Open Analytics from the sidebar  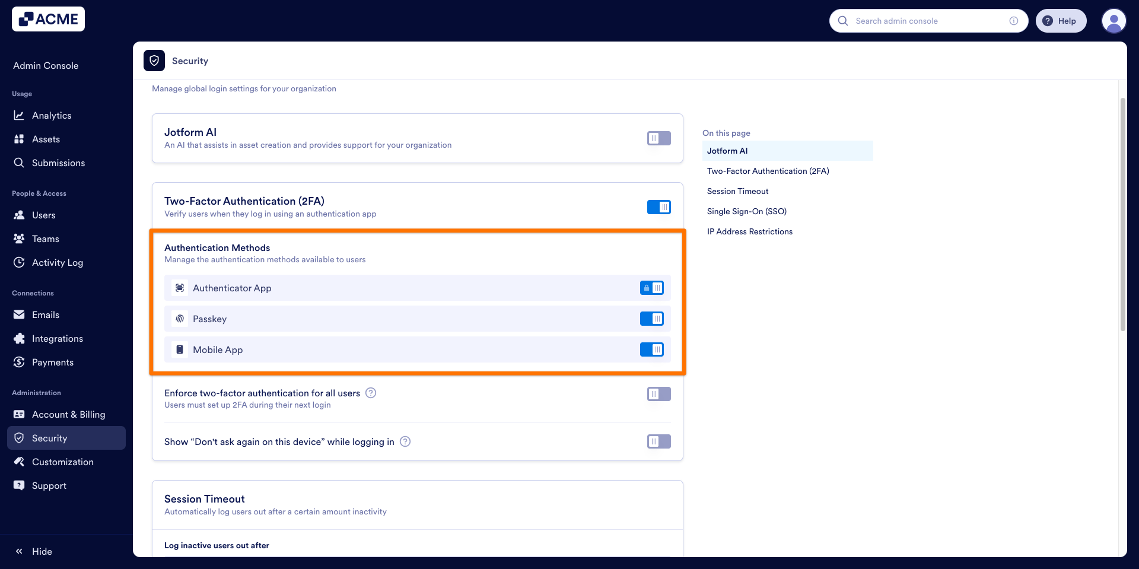pyautogui.click(x=52, y=115)
